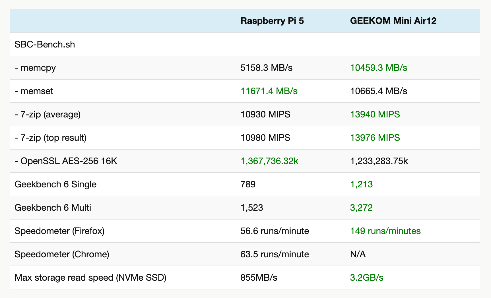Viewport: 491px width, 298px height.
Task: Select the '789' Geekbench value
Action: click(248, 184)
